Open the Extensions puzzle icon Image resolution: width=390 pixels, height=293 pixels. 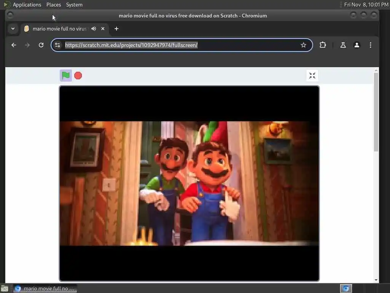point(323,45)
